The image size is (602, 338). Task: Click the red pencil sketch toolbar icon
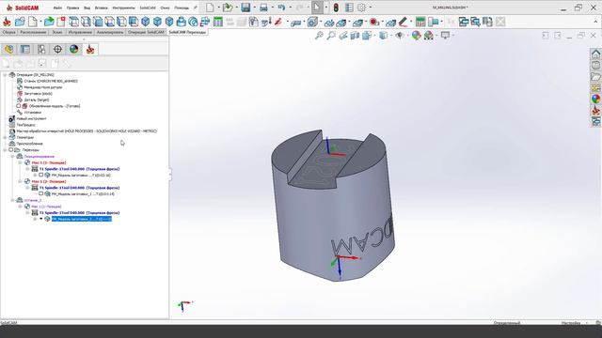coord(403,22)
